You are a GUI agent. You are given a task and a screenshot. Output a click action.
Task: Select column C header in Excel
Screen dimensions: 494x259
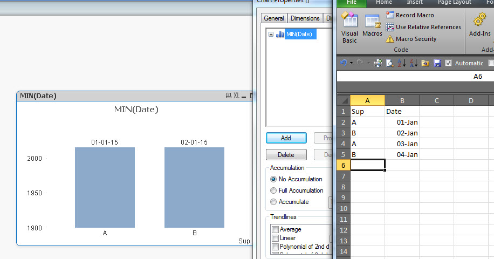pyautogui.click(x=437, y=100)
